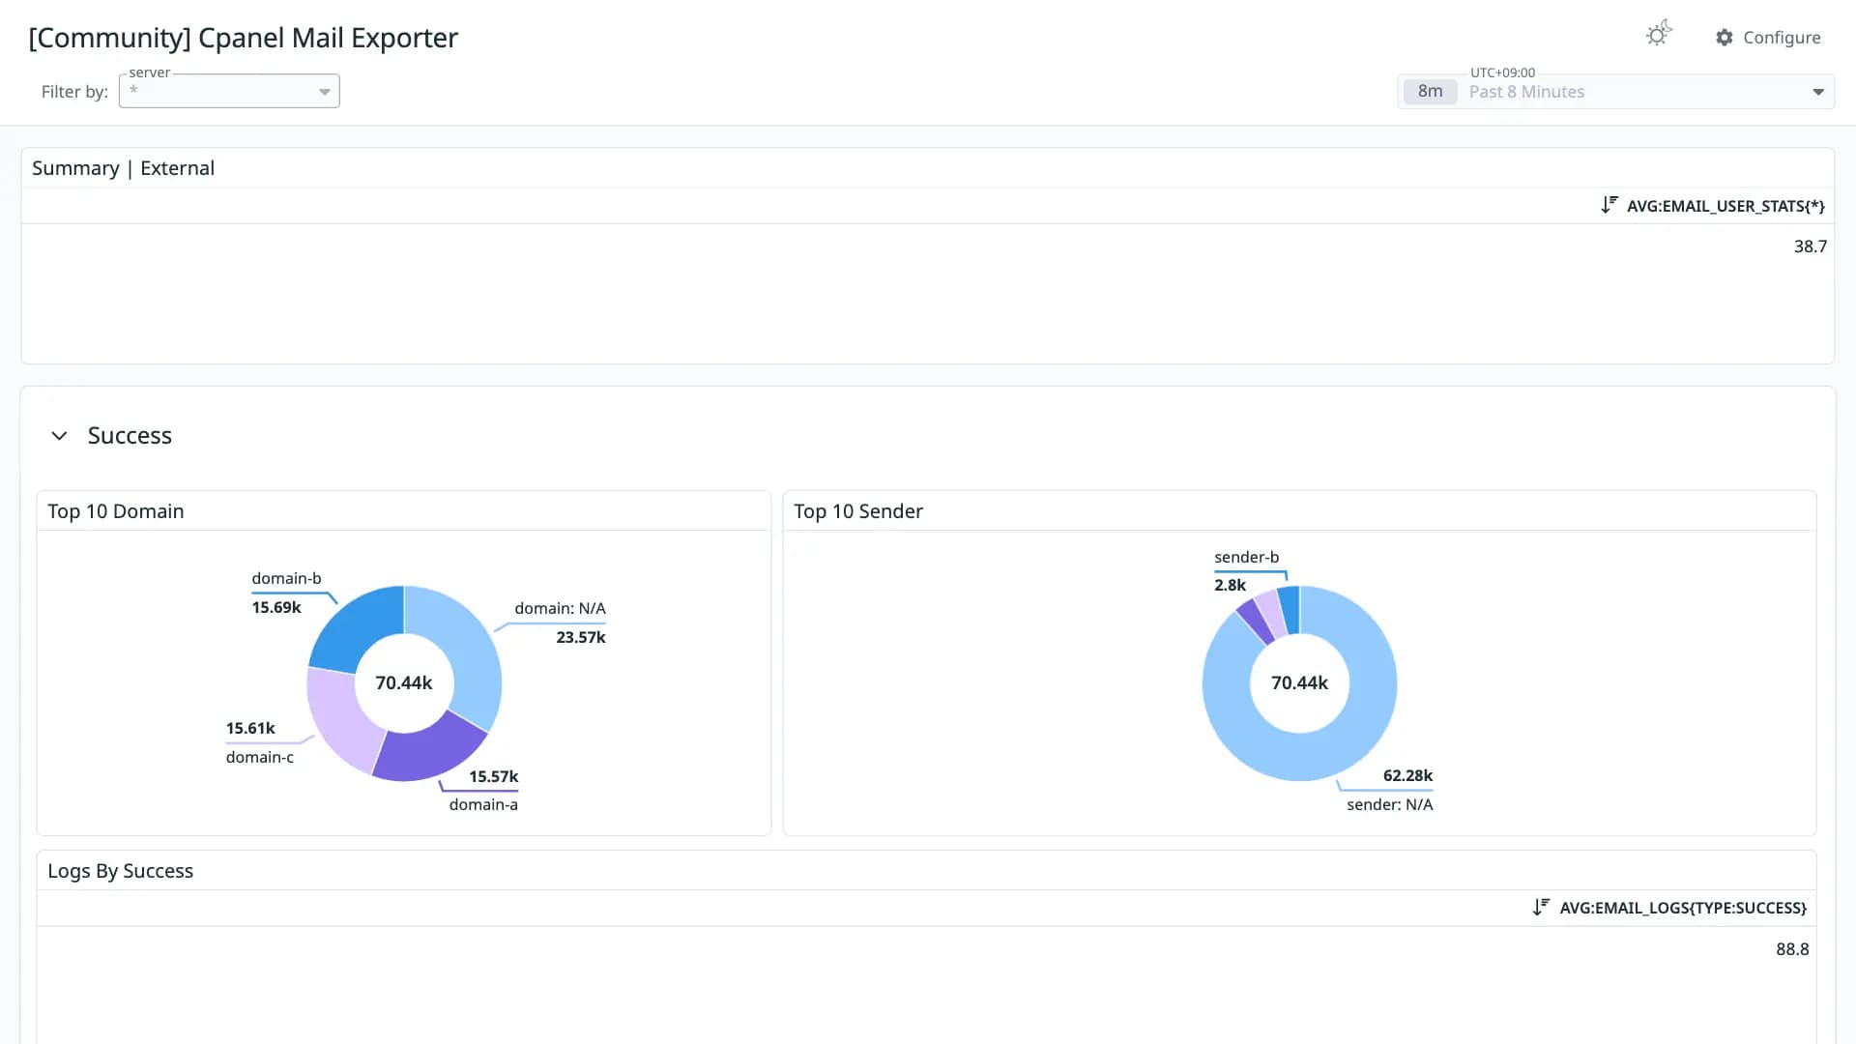Screen dimensions: 1856x1044
Task: Click the 70.44k total in the Sender donut
Action: (1299, 682)
